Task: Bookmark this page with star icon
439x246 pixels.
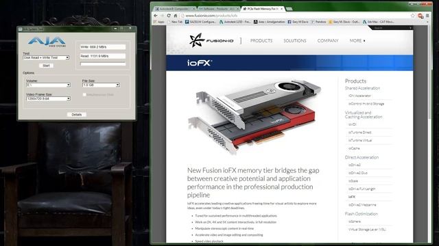Action: coord(413,16)
